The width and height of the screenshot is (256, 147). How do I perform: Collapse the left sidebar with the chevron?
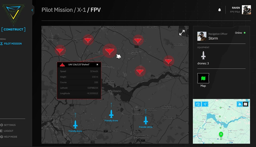[x=32, y=10]
